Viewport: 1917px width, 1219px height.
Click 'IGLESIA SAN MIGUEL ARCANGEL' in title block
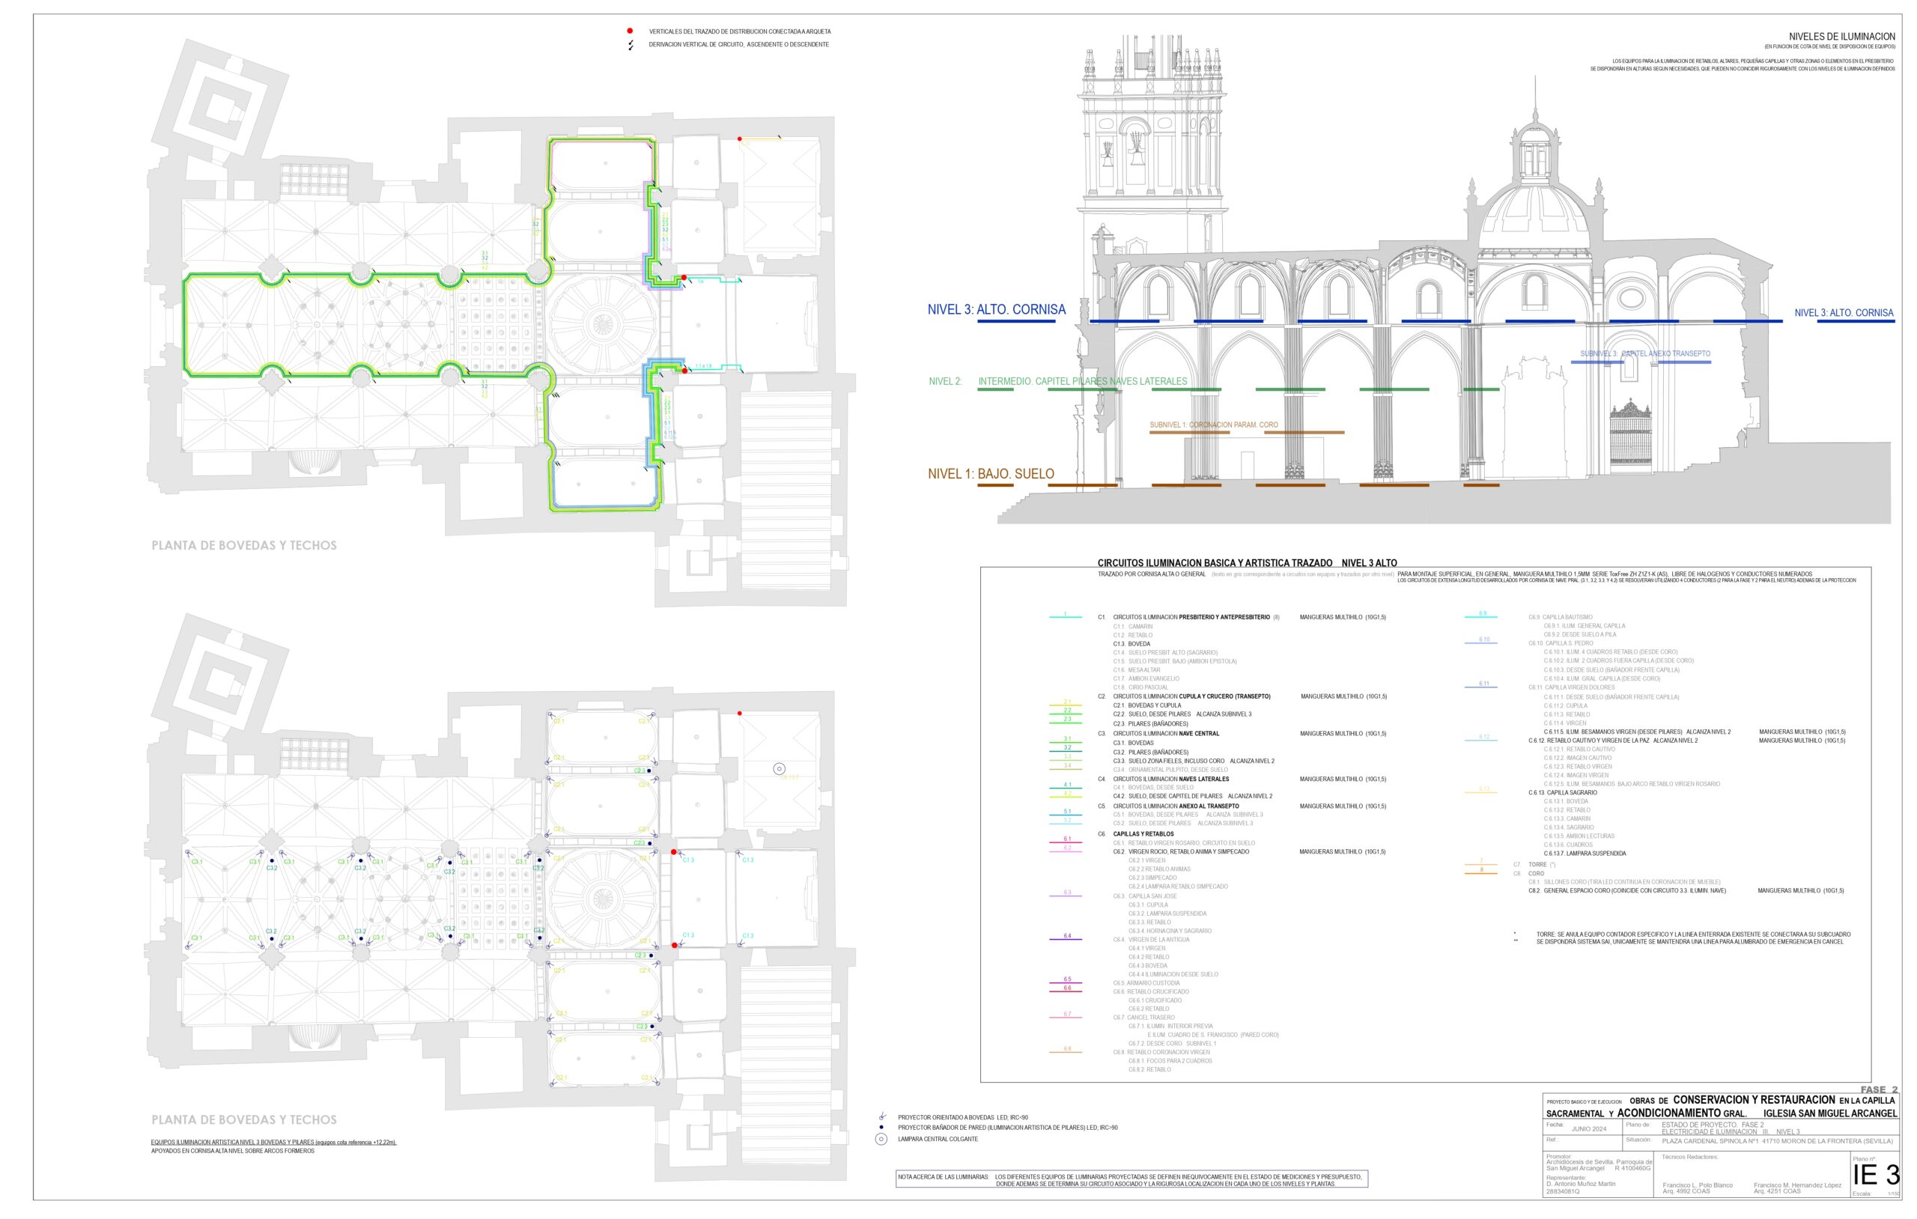pos(1830,1113)
